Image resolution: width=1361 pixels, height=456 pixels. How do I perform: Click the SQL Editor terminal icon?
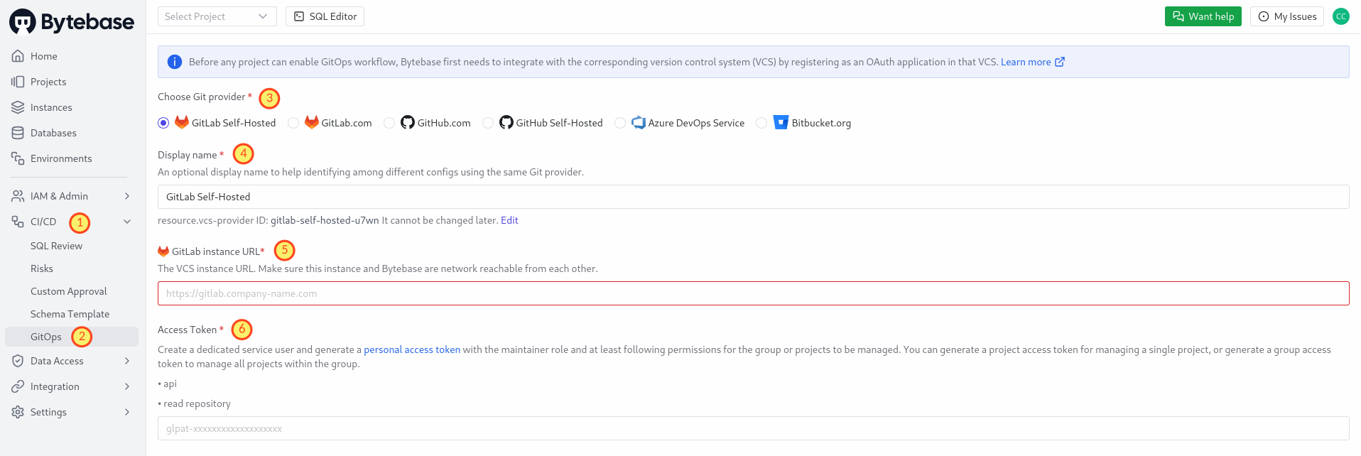coord(299,16)
